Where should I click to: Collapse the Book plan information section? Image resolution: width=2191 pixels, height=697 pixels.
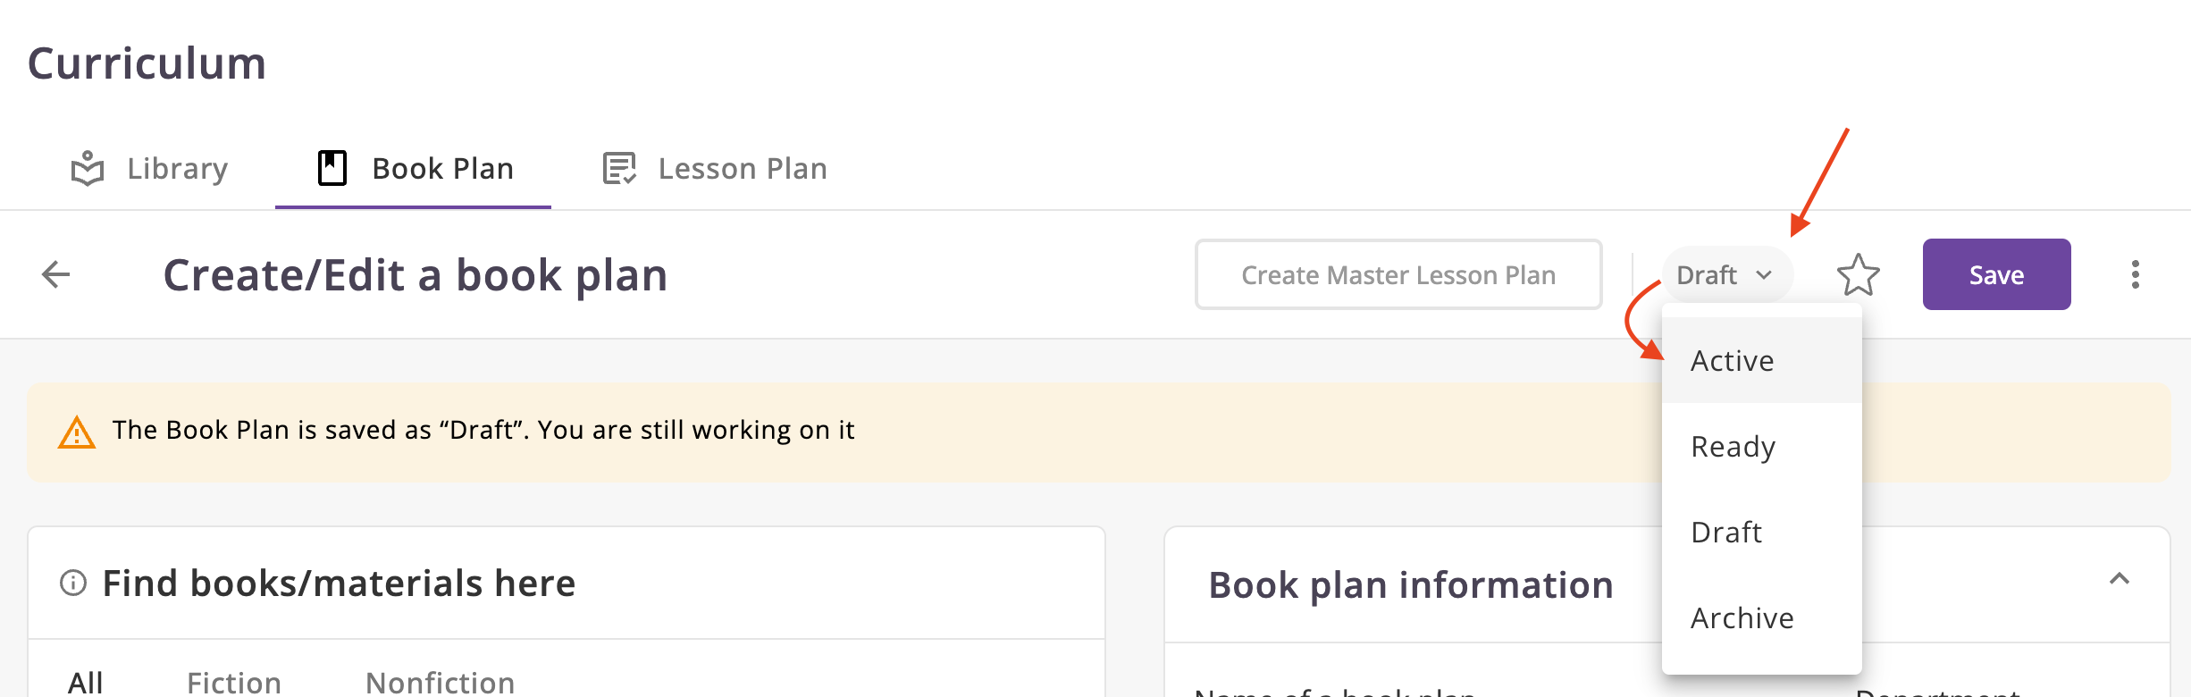click(x=2119, y=579)
